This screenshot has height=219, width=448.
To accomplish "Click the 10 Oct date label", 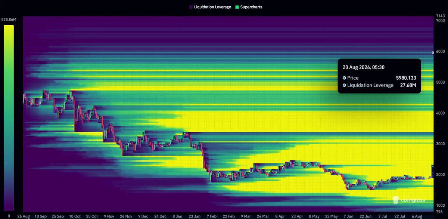I will [x=75, y=216].
